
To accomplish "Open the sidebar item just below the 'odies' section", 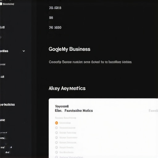I will [3, 64].
